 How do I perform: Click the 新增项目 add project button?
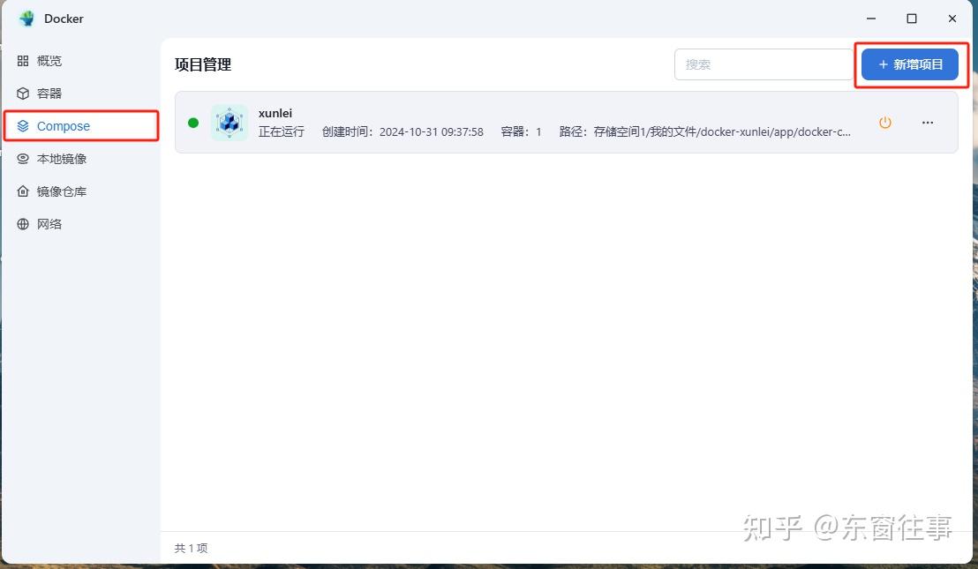click(910, 64)
